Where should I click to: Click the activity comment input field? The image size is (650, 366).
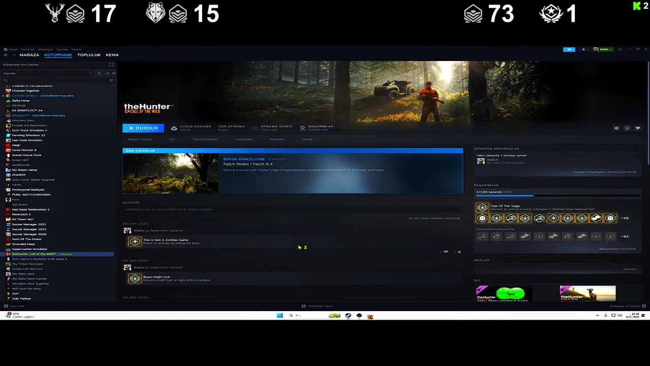[x=292, y=209]
